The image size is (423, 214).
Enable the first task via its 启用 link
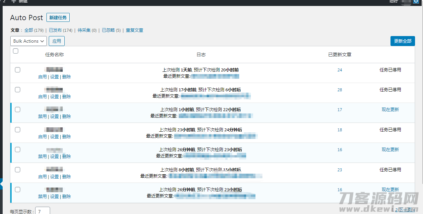click(42, 76)
